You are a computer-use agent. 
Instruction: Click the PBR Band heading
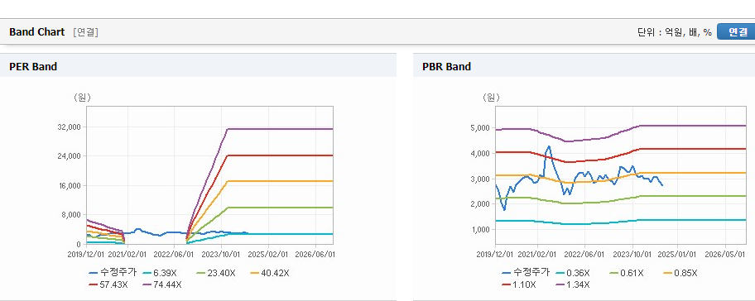pyautogui.click(x=446, y=67)
